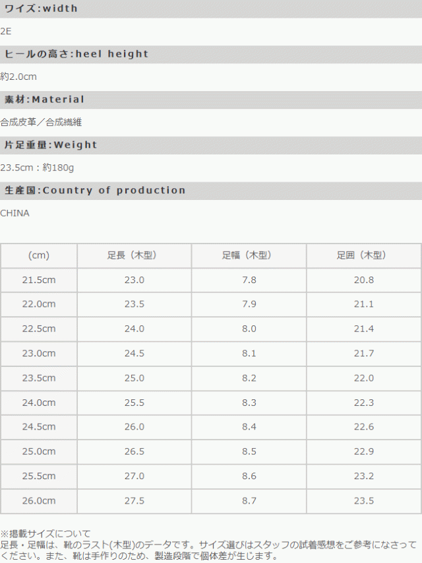Click the 足囲（木型） column header
The height and width of the screenshot is (563, 422).
coord(363,255)
